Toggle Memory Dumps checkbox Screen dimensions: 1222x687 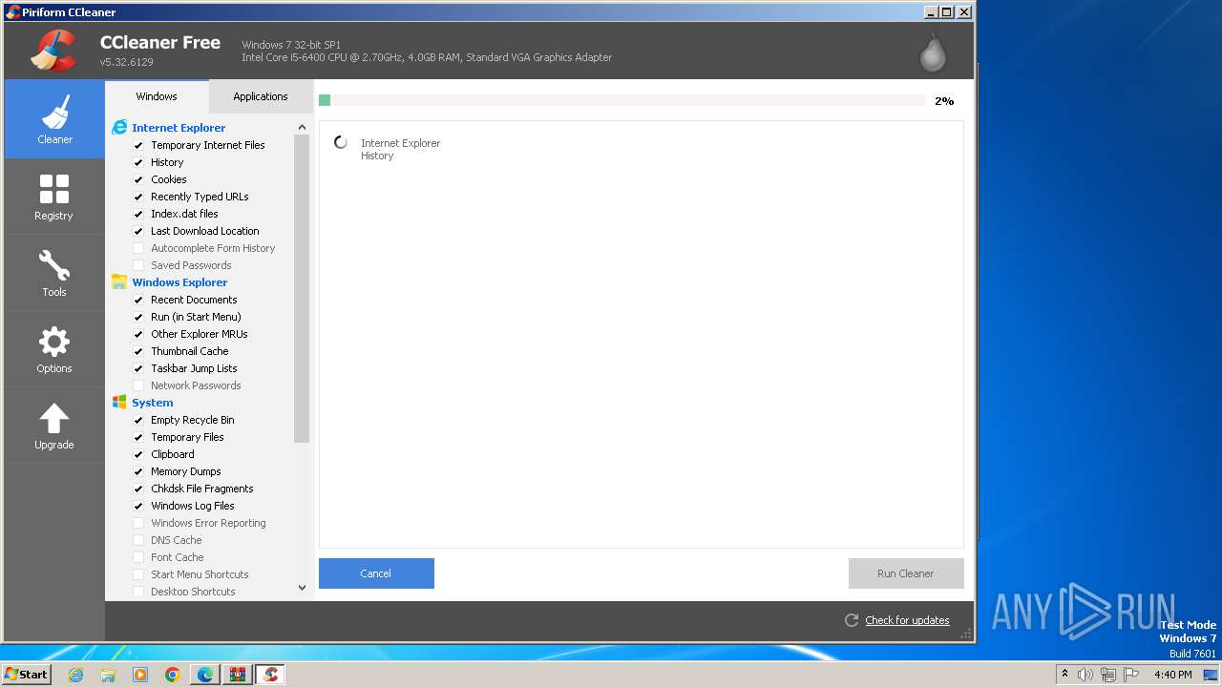point(138,471)
